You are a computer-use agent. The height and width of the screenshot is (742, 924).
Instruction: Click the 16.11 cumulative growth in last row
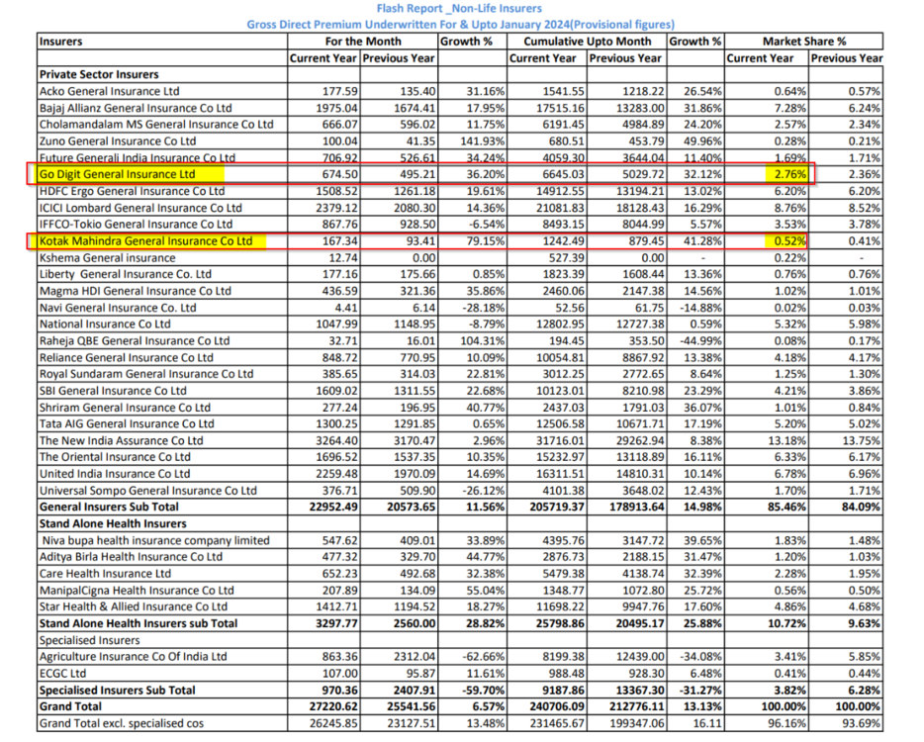tap(707, 724)
